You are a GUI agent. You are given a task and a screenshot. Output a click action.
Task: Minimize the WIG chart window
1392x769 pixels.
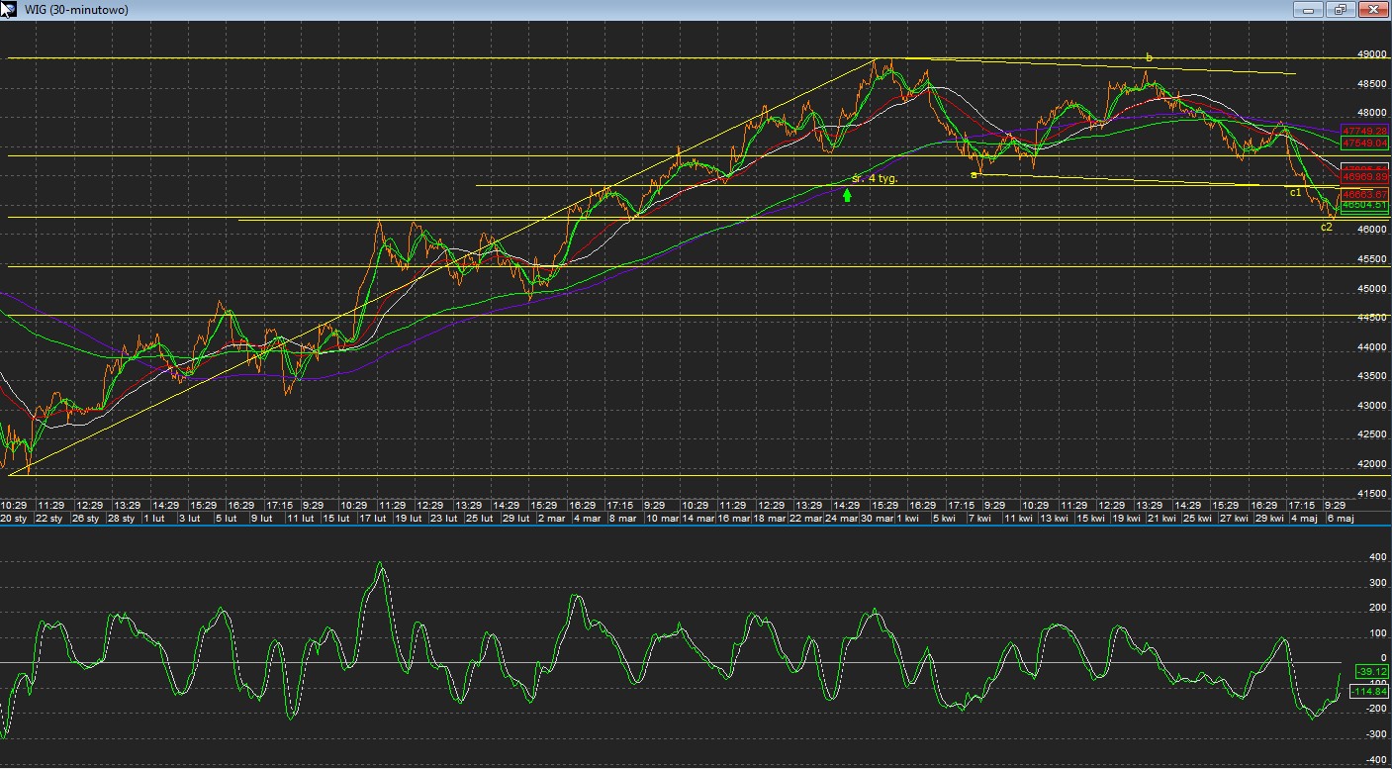(1308, 10)
